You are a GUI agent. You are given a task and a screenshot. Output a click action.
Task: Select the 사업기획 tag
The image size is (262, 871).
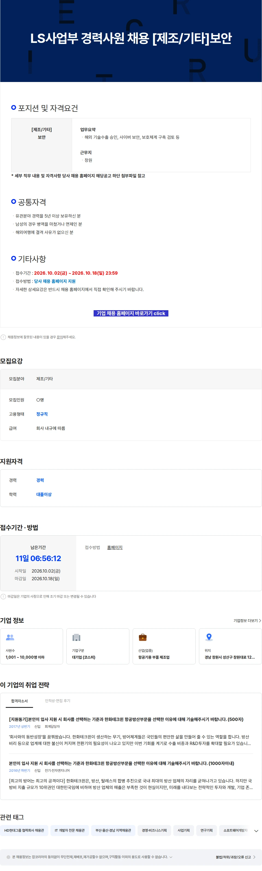pos(184,831)
